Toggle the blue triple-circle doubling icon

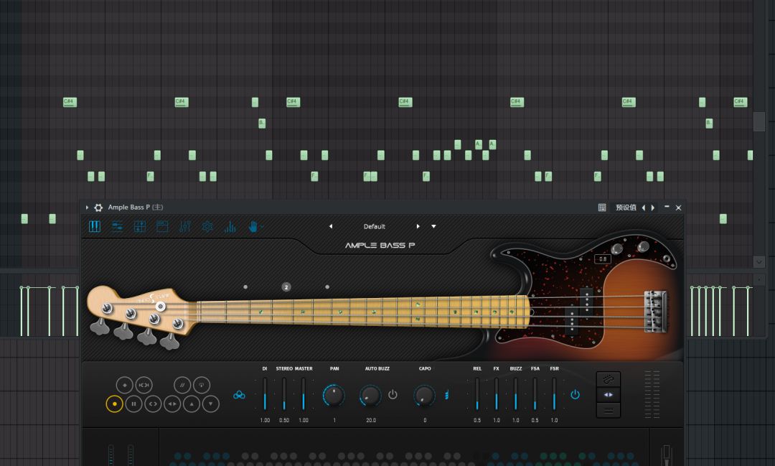pos(239,395)
